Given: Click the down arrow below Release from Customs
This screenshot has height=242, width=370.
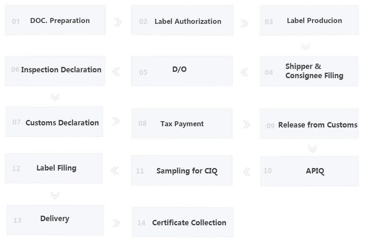Looking at the screenshot, I should (x=312, y=149).
